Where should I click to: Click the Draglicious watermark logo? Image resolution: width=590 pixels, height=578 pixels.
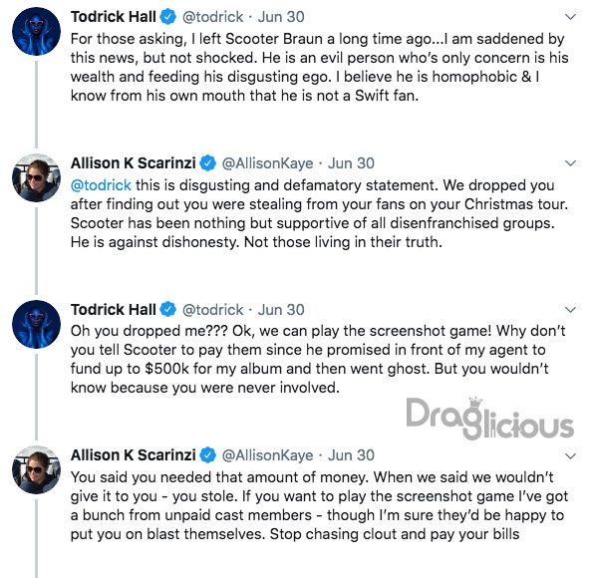coord(490,419)
